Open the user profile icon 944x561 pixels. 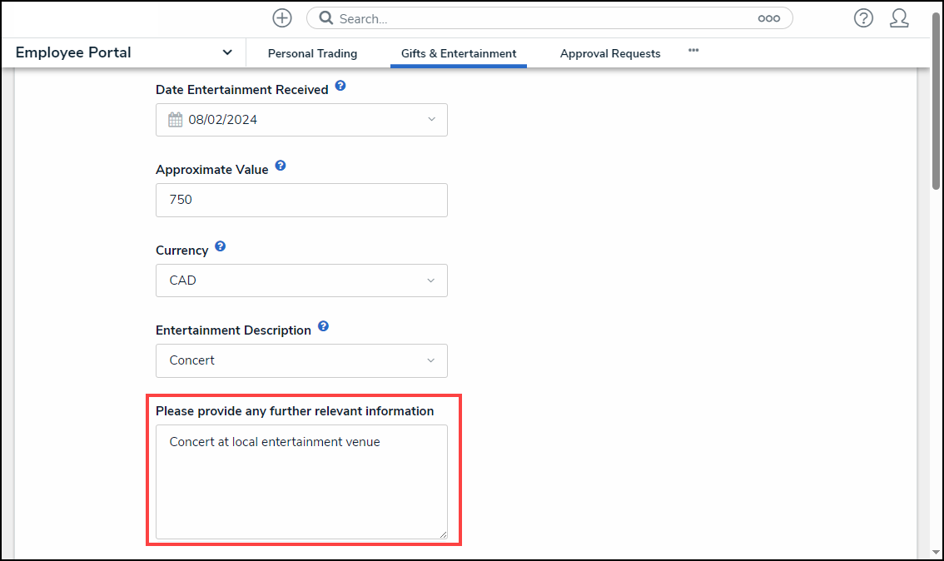(x=899, y=18)
